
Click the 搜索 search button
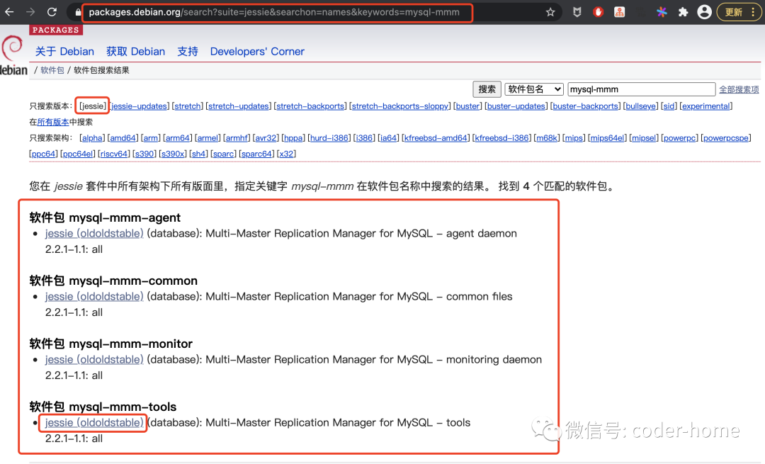487,89
